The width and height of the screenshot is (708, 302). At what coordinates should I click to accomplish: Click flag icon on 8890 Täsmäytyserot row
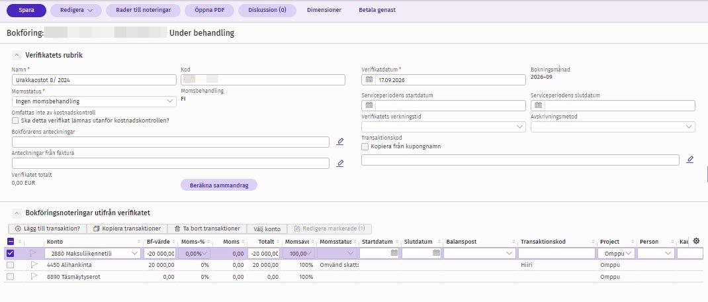(x=33, y=277)
